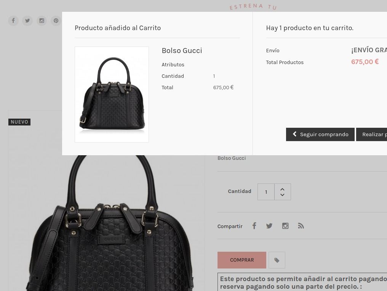
Task: Click the Bolso Gucci text below the popup
Action: coord(232,158)
